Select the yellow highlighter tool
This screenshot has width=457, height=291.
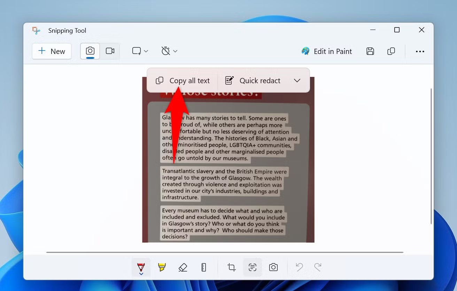point(162,267)
